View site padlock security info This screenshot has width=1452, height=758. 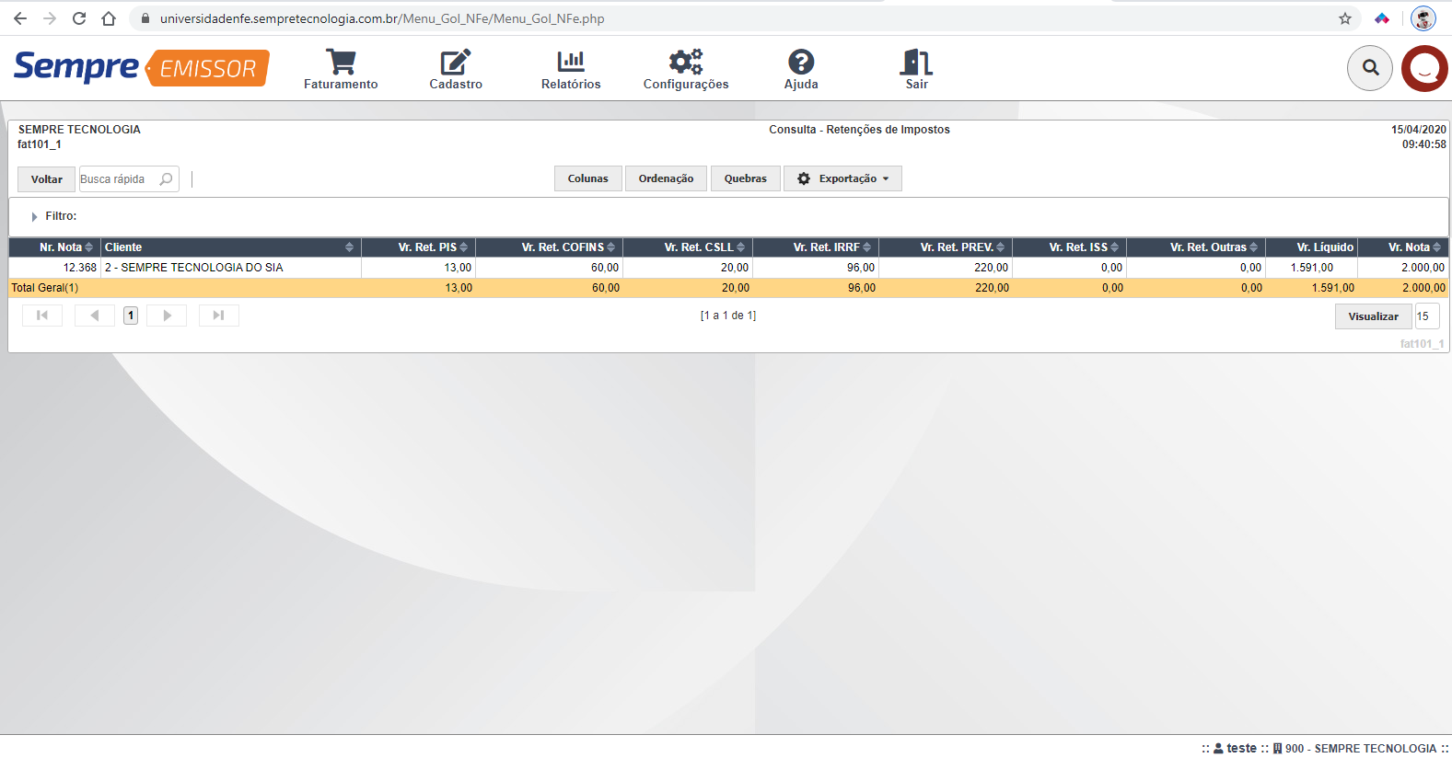coord(145,18)
